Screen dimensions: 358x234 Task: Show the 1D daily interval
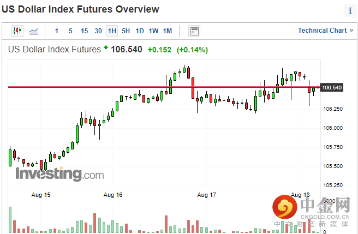[x=140, y=31]
